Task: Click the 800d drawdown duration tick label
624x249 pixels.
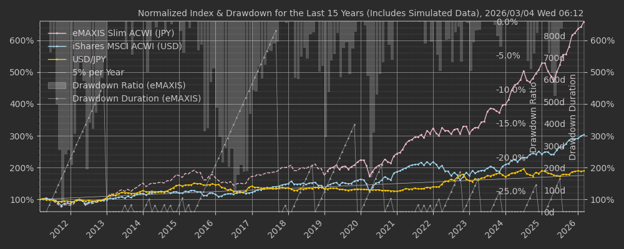Action: click(x=554, y=36)
